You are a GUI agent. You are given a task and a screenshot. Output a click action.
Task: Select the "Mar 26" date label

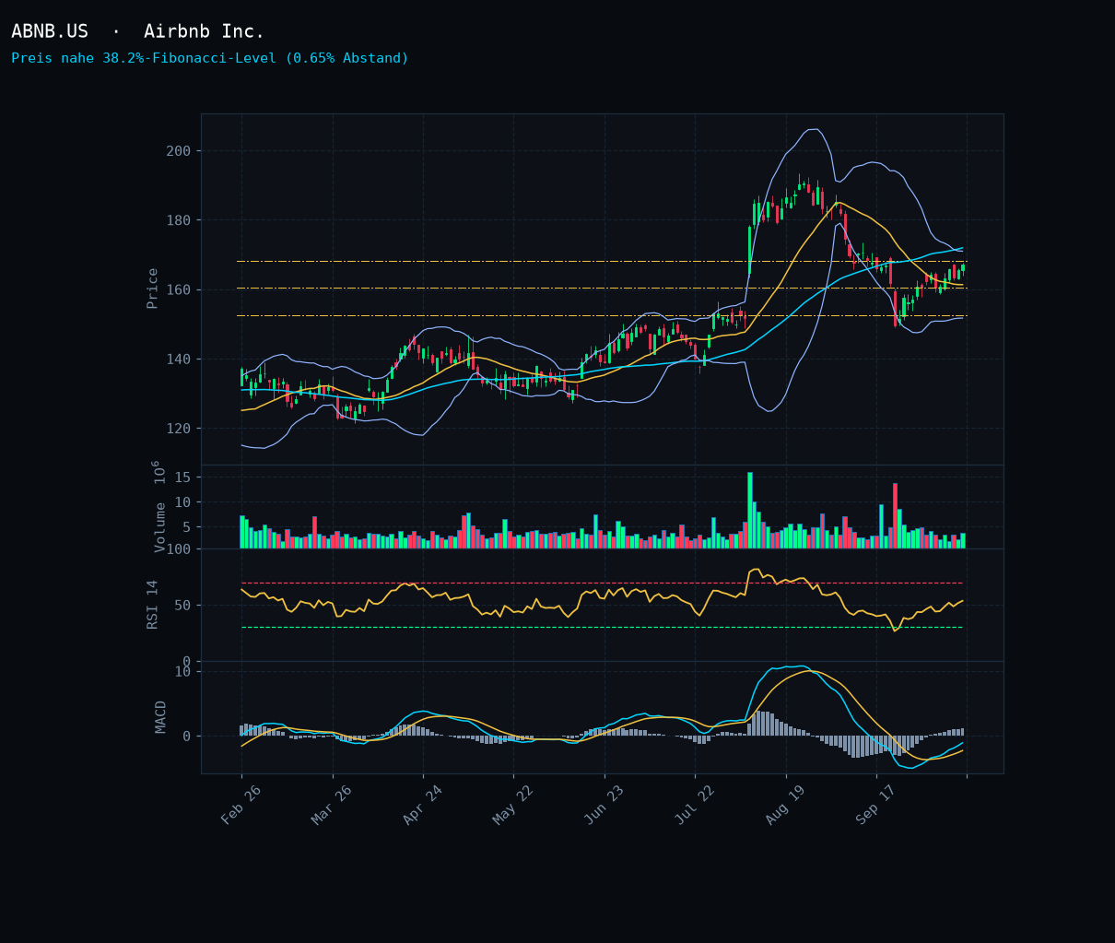(332, 805)
